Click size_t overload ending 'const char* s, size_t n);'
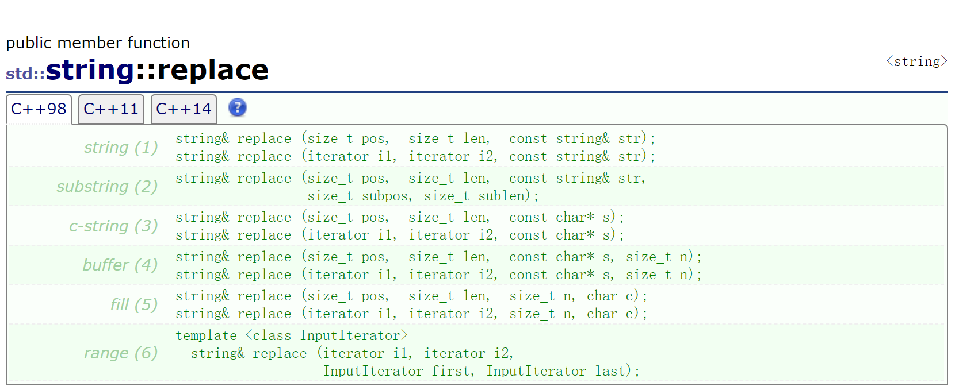Viewport: 959px width, 390px height. pyautogui.click(x=439, y=257)
